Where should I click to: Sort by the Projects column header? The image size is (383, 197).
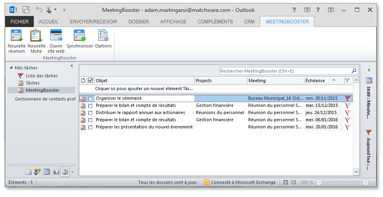click(221, 81)
